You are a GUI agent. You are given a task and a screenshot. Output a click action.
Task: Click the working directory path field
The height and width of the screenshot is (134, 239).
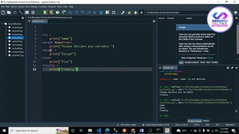pyautogui.click(x=177, y=13)
